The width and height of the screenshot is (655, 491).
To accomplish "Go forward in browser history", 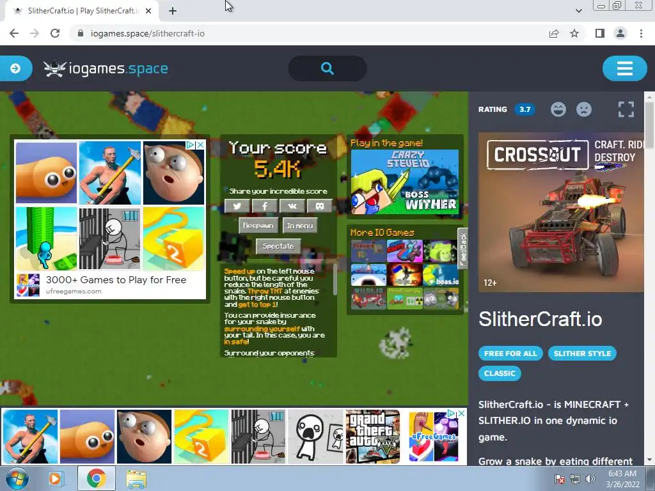I will (35, 33).
